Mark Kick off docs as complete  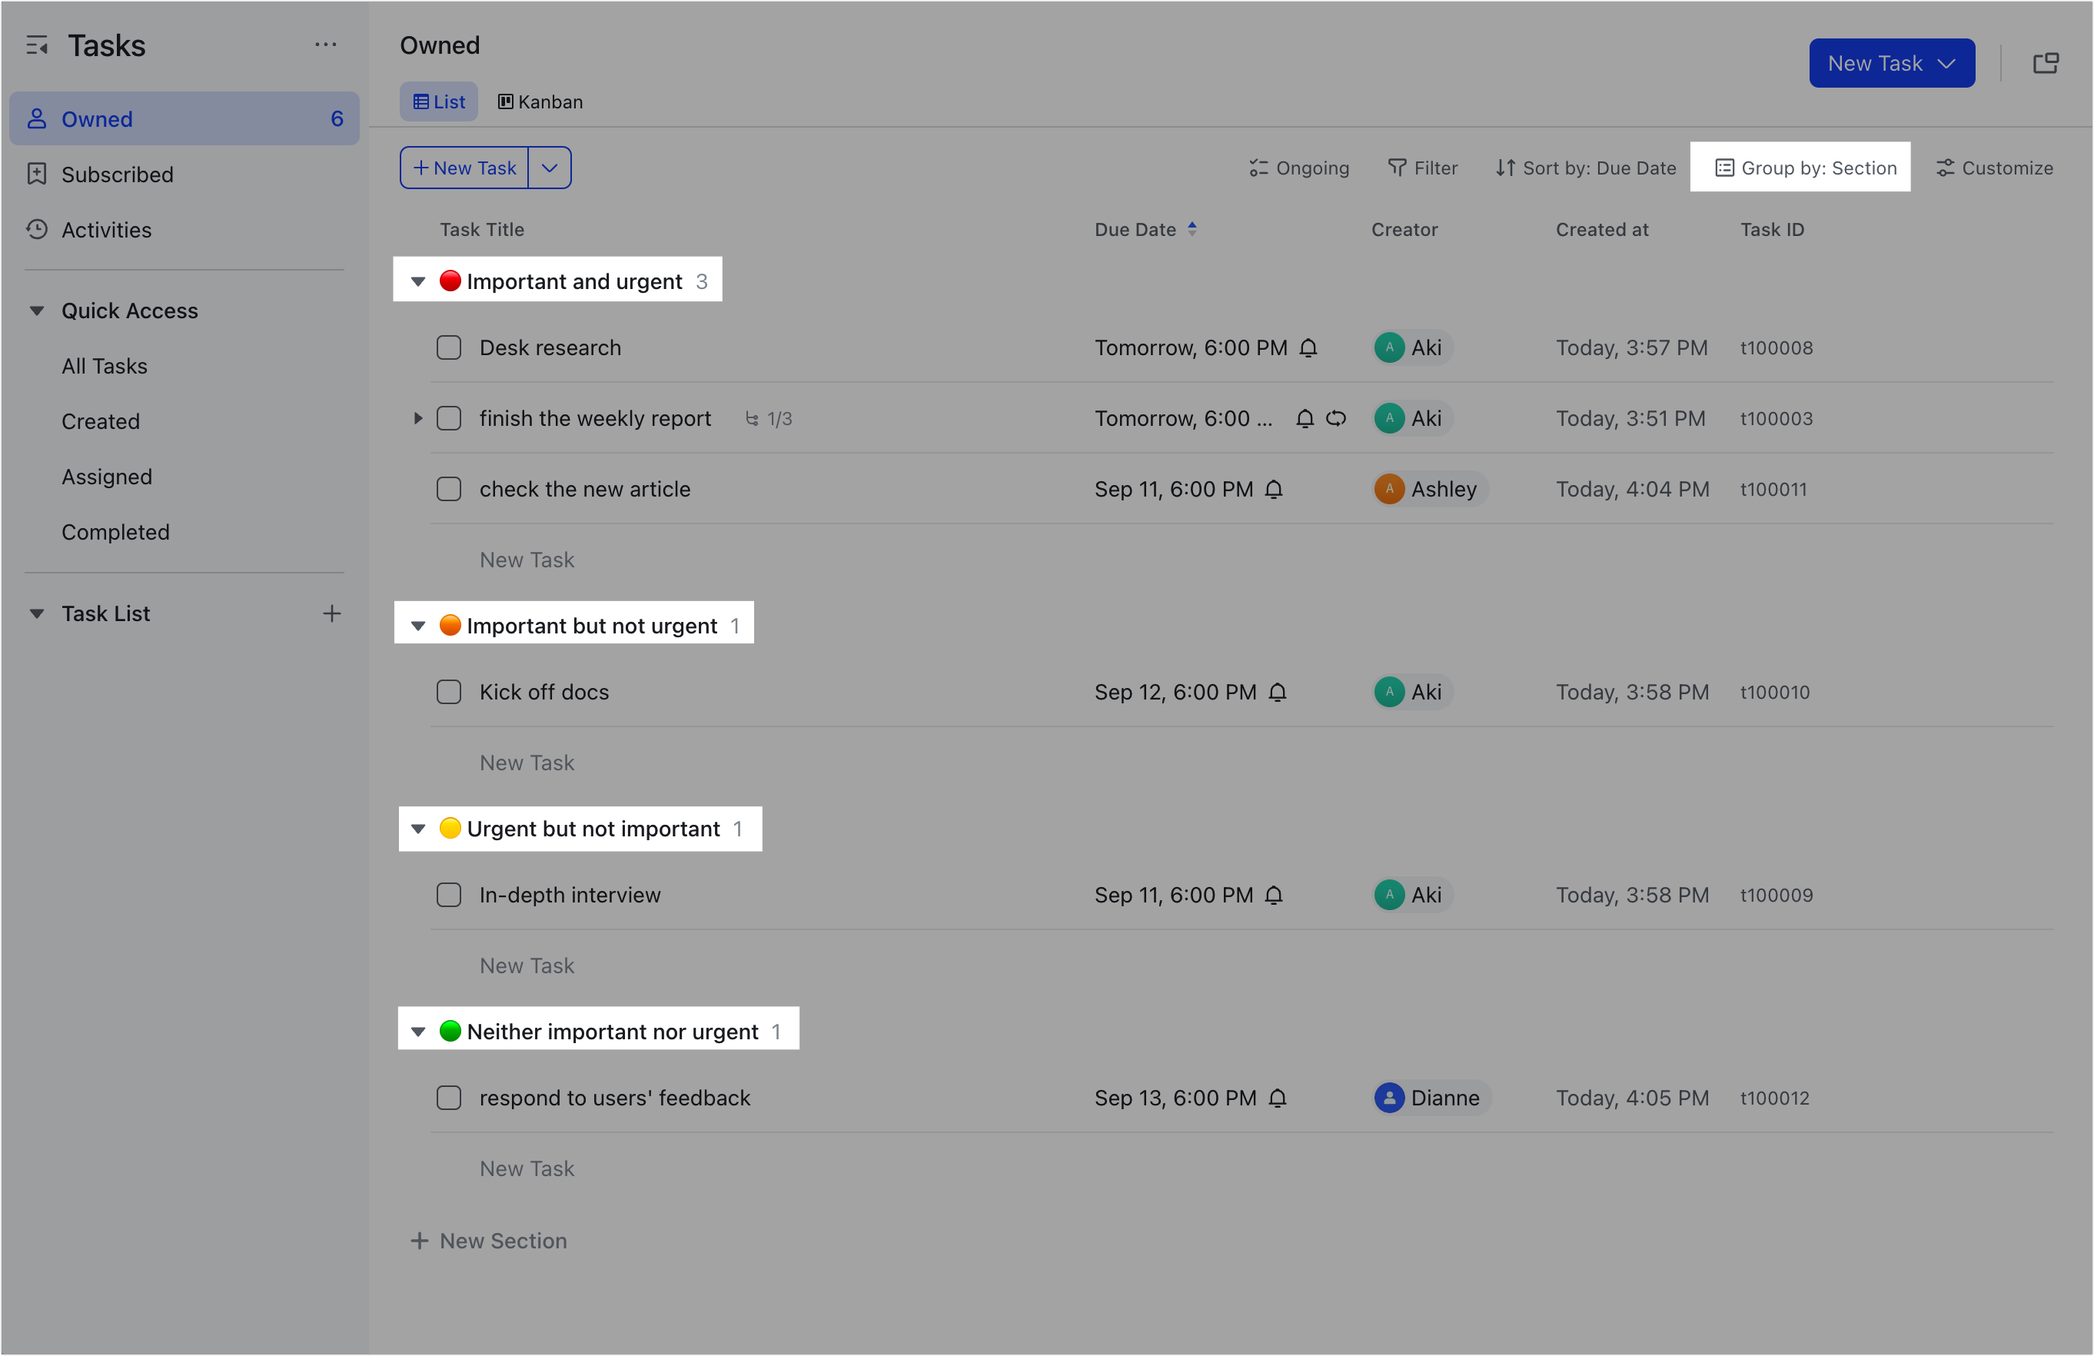449,692
